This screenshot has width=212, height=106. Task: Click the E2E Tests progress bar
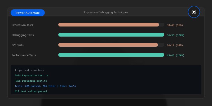coord(111,45)
